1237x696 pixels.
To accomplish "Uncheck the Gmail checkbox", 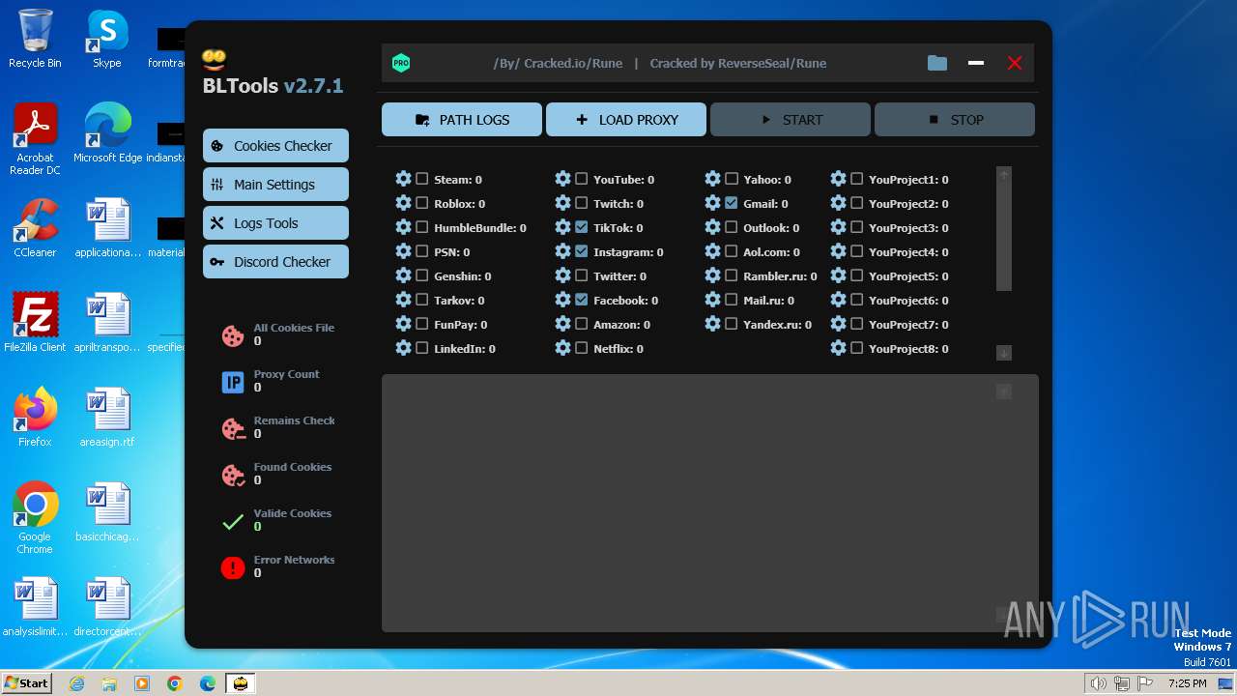I will point(732,203).
